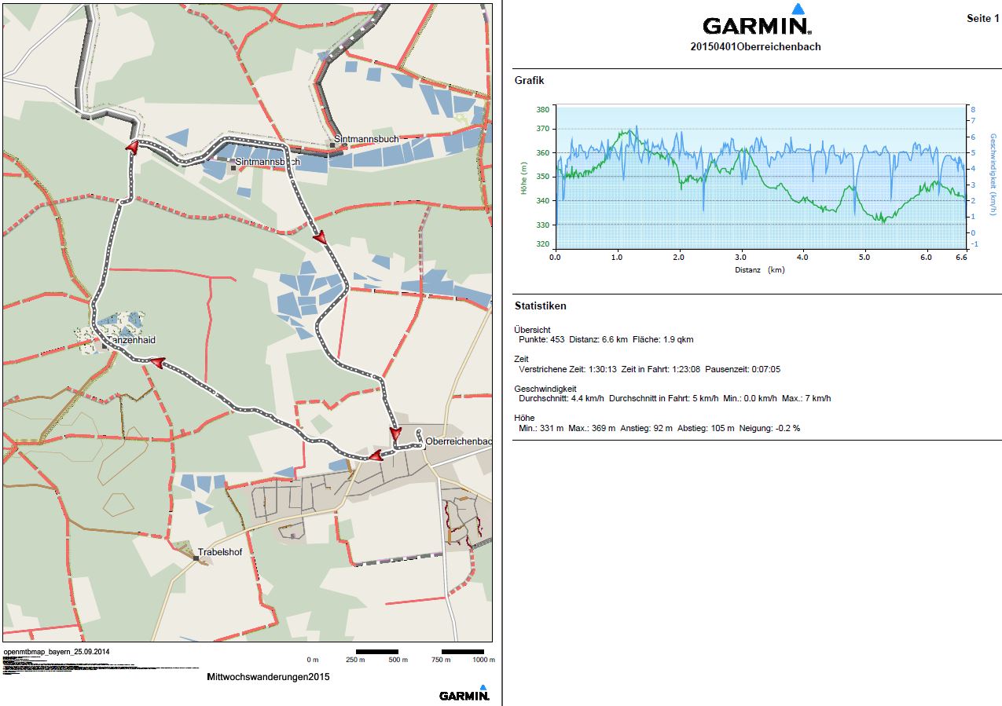The image size is (1002, 706).
Task: Click the Grafik section heading
Action: 529,80
